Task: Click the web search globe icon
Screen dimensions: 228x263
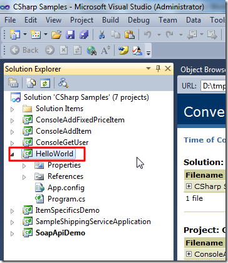Action: click(91, 50)
